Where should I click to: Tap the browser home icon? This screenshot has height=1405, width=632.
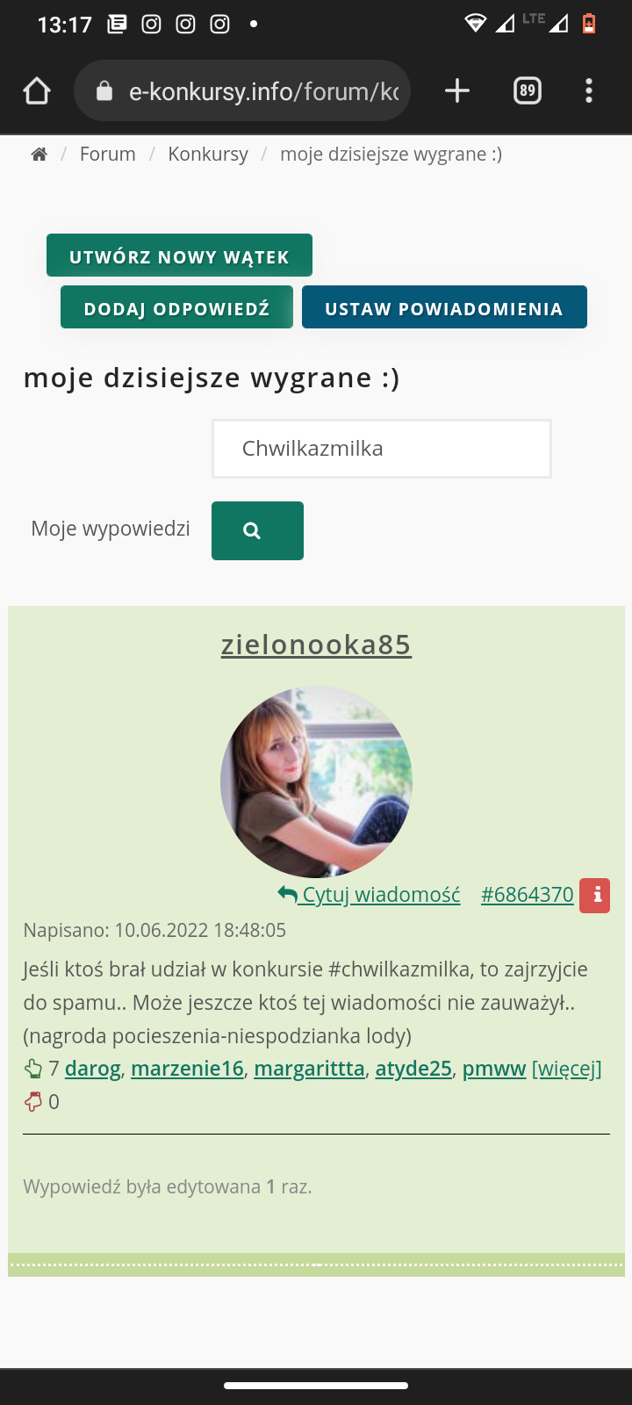(37, 90)
